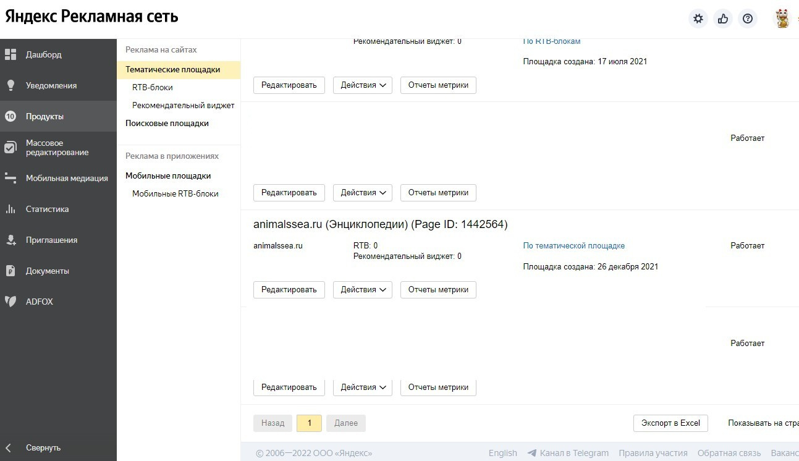Image resolution: width=799 pixels, height=461 pixels.
Task: Click Редактировать for the site created 17 июля 2021
Action: [x=289, y=85]
